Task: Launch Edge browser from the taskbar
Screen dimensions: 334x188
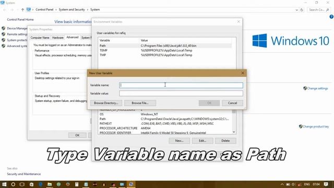Action: (x=41, y=184)
